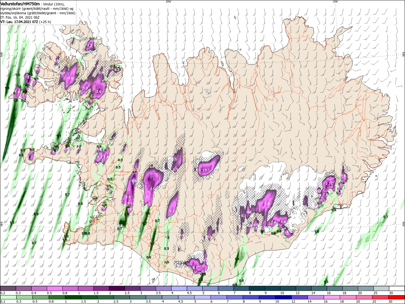Select the initial time line 'IT: Fös. 16. 04. 2021 06Z'
The height and width of the screenshot is (304, 405).
[x=20, y=17]
